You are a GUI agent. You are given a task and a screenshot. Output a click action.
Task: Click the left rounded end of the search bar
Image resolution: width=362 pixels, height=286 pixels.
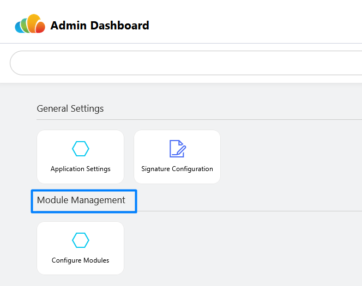[14, 63]
